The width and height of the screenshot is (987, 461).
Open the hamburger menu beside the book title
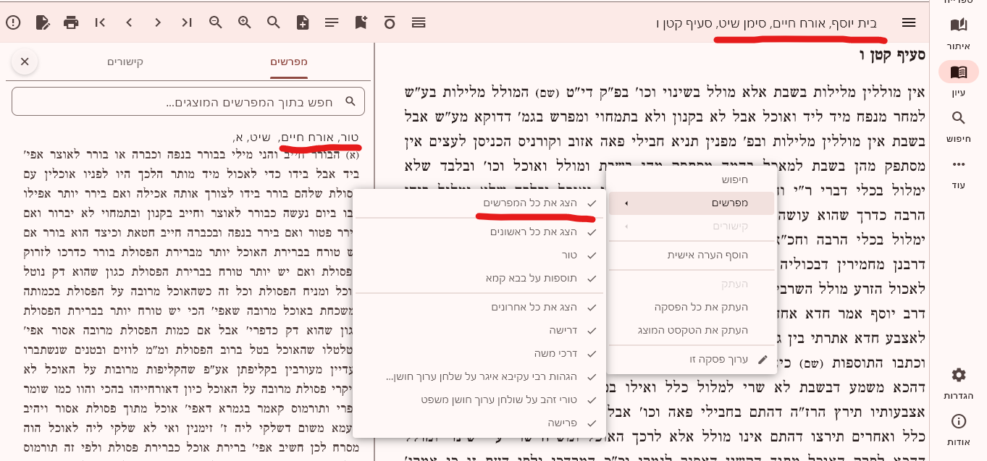tap(909, 22)
